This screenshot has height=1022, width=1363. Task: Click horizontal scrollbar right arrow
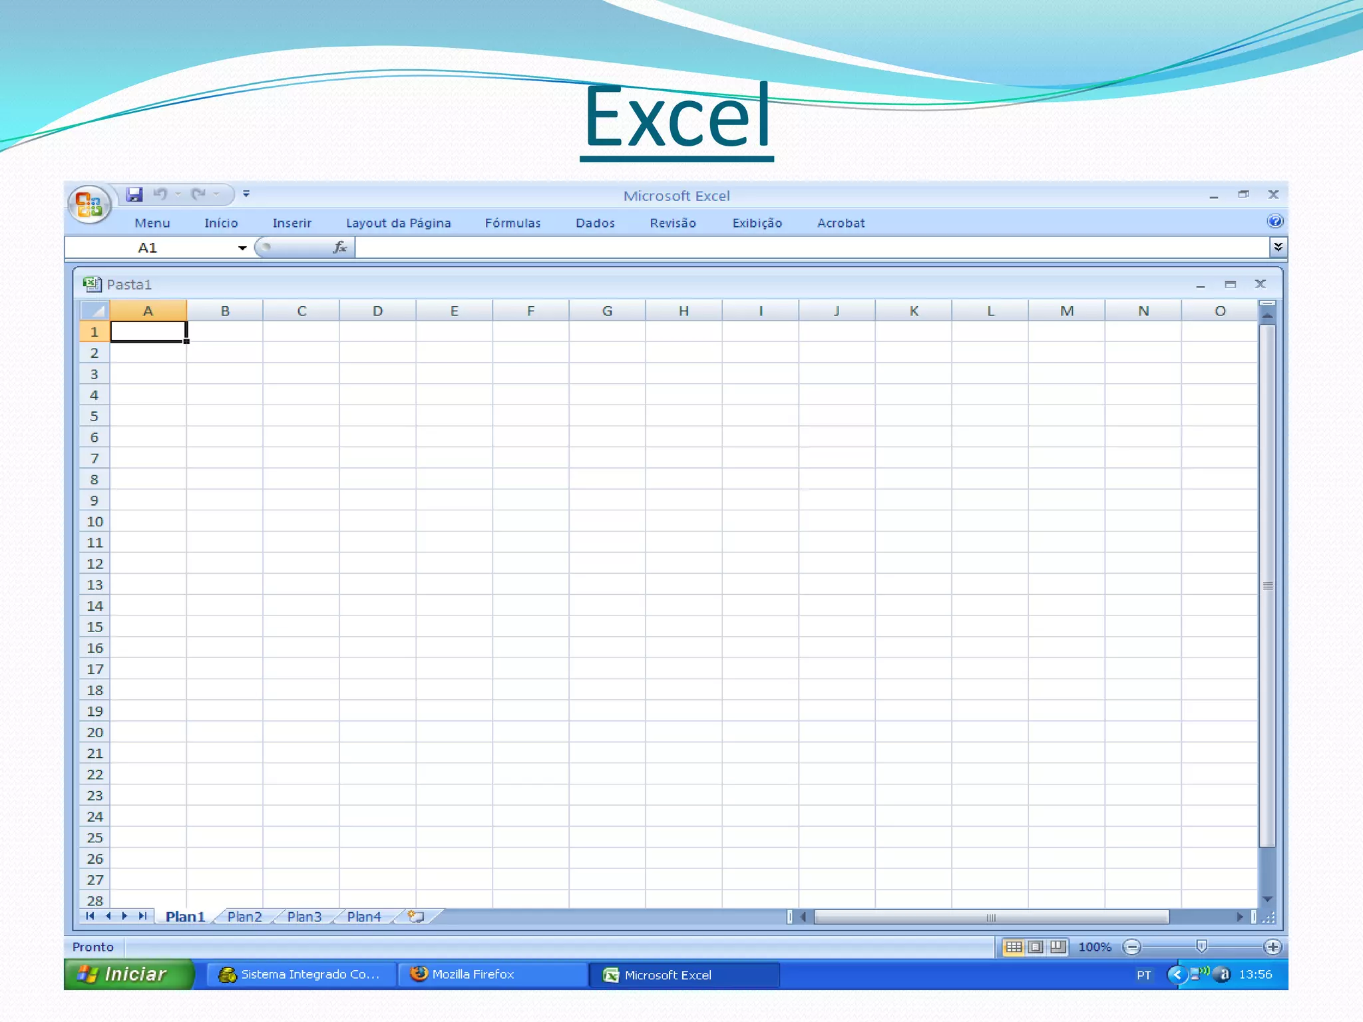[1239, 918]
